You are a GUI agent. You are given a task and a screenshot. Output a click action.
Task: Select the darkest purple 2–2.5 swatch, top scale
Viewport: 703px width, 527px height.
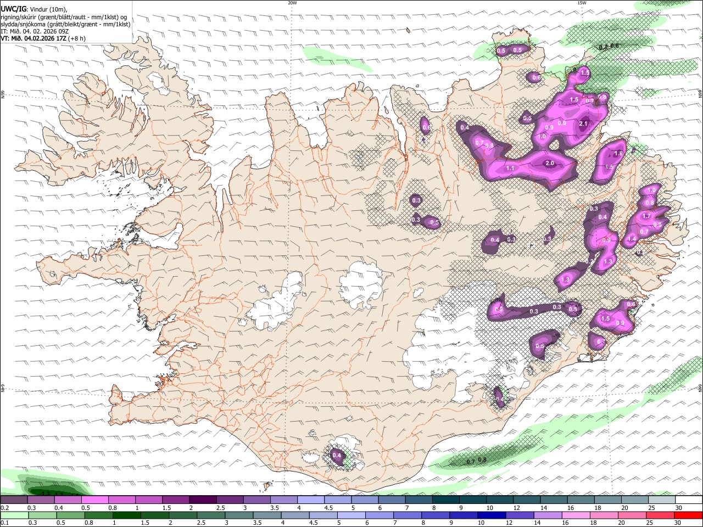(203, 500)
